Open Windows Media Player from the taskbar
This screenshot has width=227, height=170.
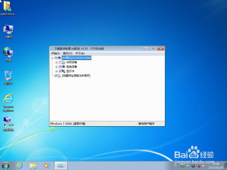[x=46, y=165]
